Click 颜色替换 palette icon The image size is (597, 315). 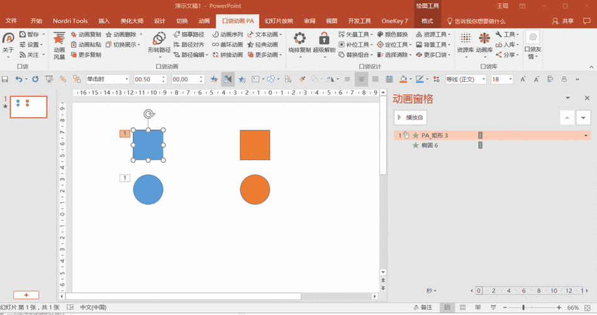381,35
